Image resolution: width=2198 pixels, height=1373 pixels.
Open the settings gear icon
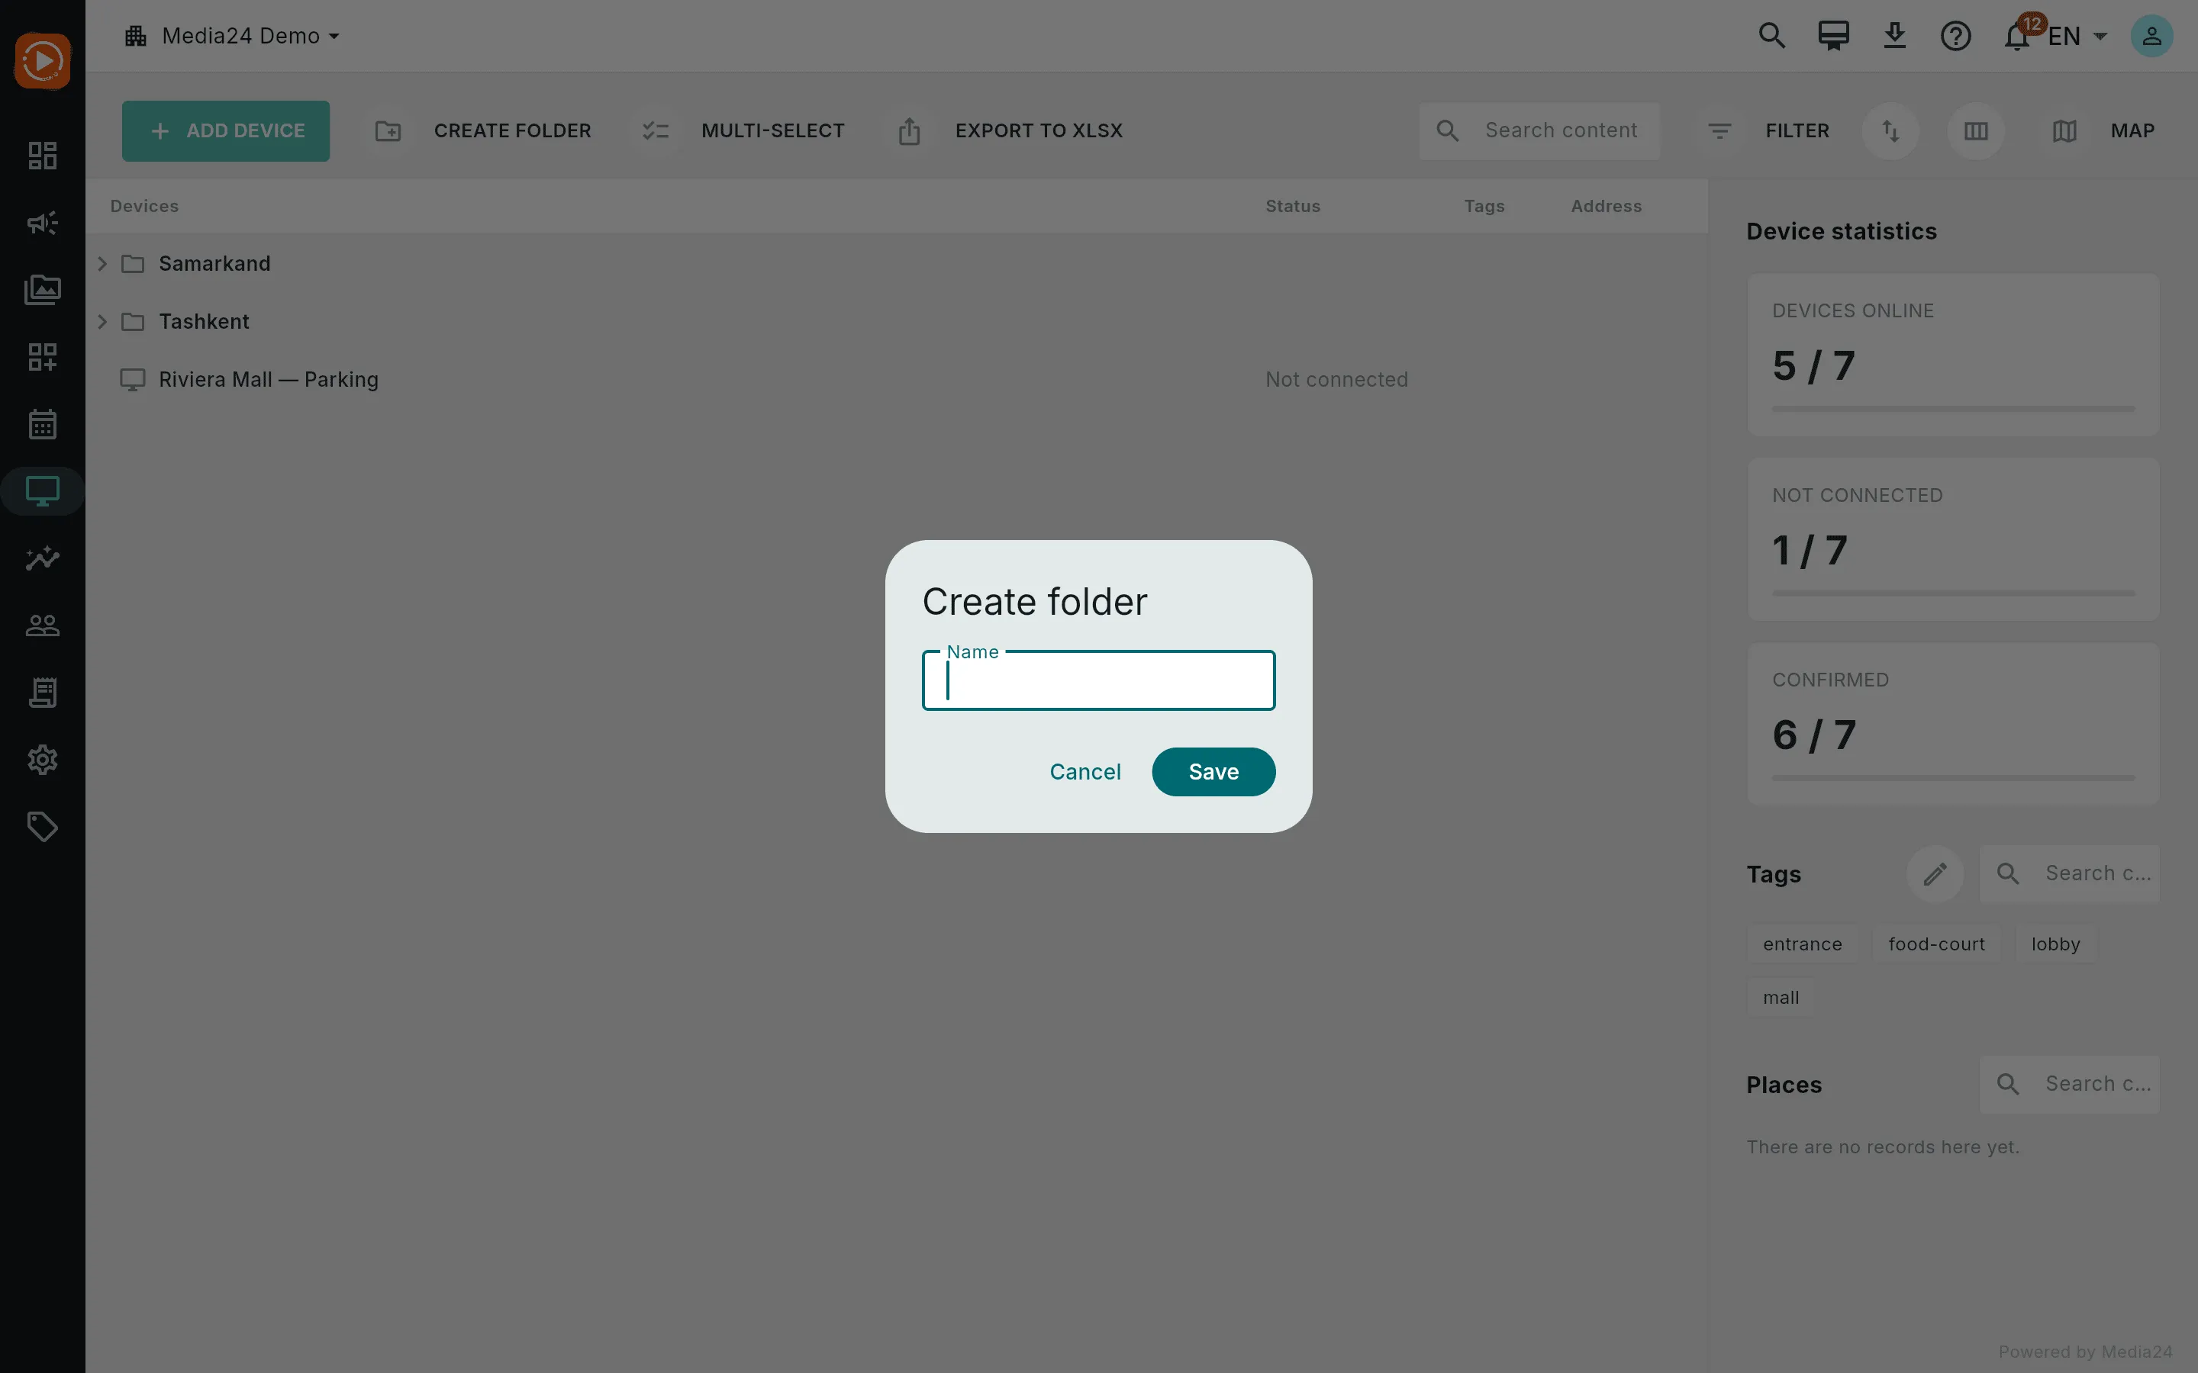[43, 760]
